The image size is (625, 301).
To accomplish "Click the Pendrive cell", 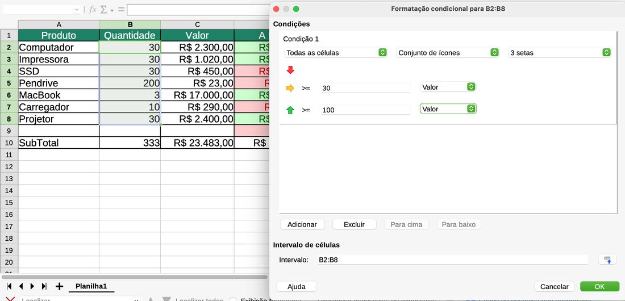I will point(59,83).
